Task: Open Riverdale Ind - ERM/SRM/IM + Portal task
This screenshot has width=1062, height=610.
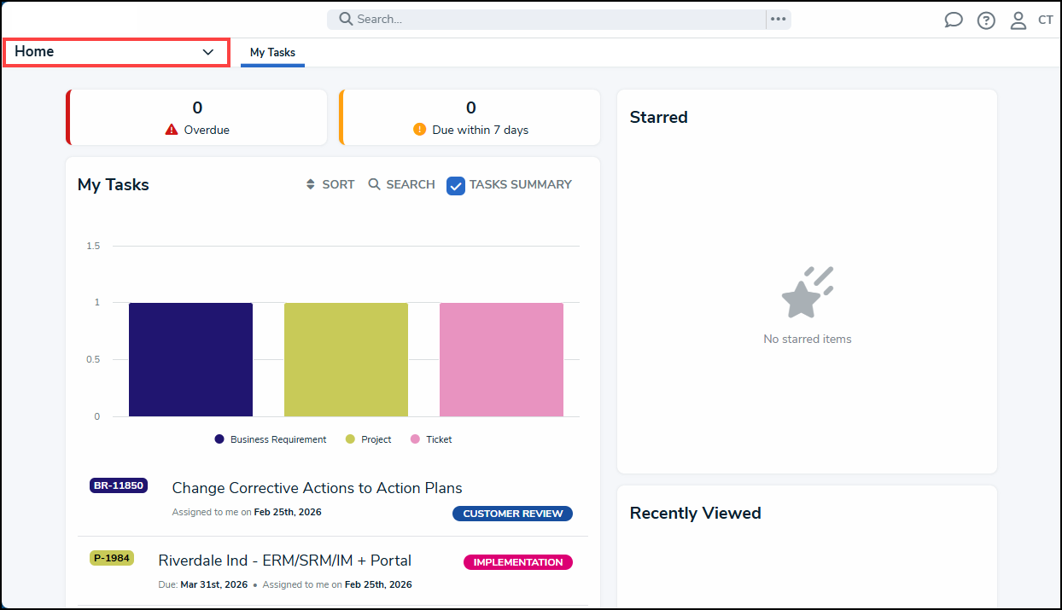Action: (284, 561)
